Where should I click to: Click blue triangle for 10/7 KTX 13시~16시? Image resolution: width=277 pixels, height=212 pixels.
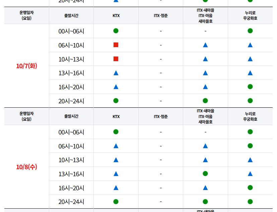[x=116, y=73]
